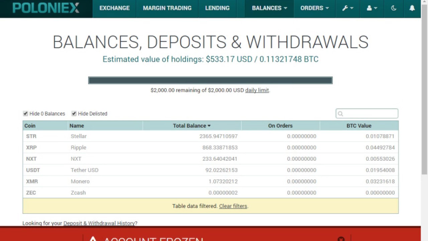Click the coin search input field
The image size is (428, 241).
(367, 113)
